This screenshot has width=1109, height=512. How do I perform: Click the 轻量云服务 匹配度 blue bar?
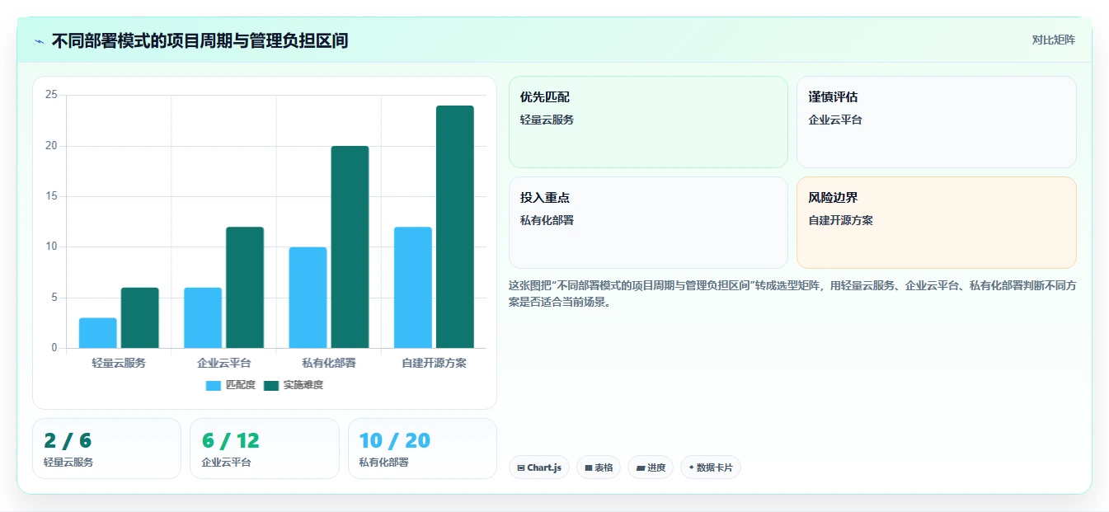tap(98, 333)
